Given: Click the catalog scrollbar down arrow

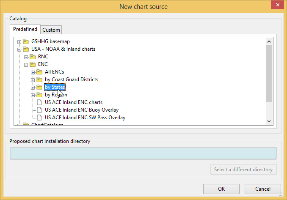Looking at the screenshot, I should pos(269,121).
